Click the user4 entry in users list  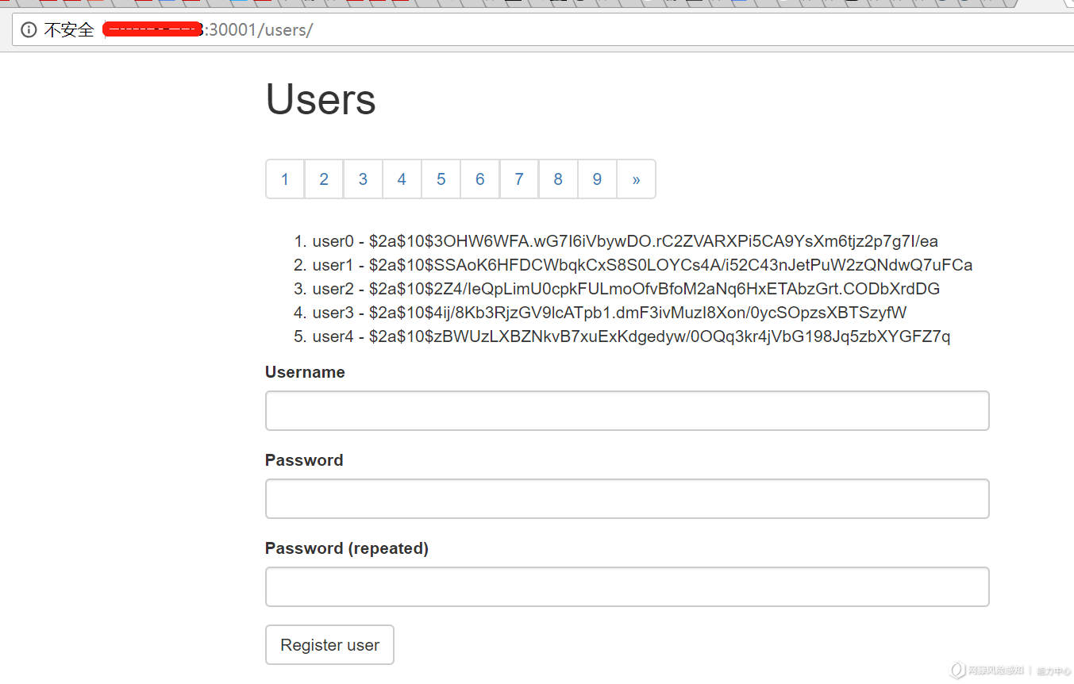pos(631,336)
